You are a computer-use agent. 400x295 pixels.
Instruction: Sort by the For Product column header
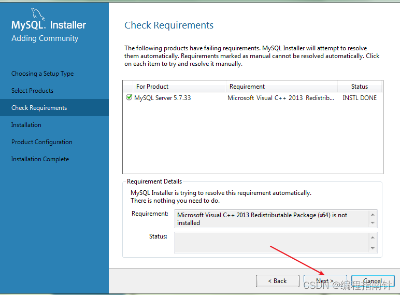(x=179, y=87)
